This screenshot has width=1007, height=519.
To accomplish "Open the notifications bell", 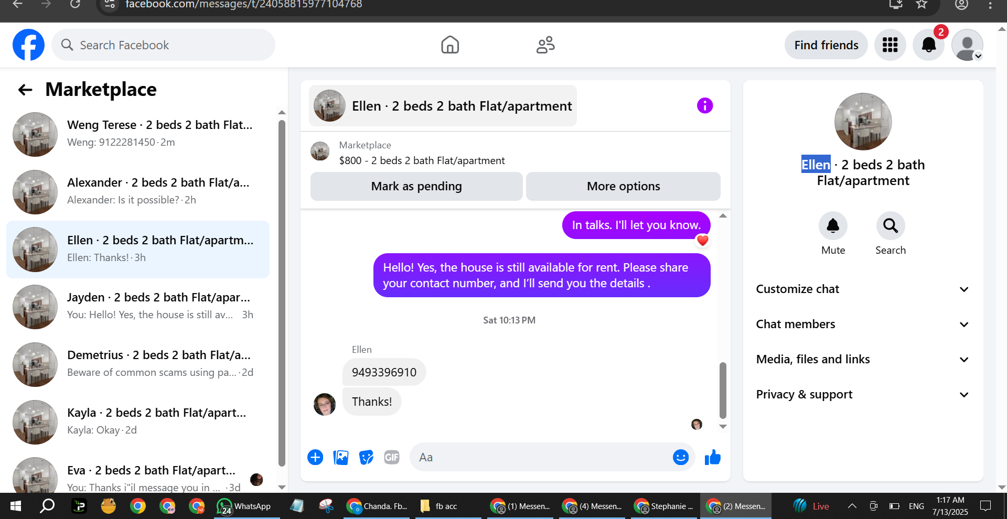I will coord(928,45).
